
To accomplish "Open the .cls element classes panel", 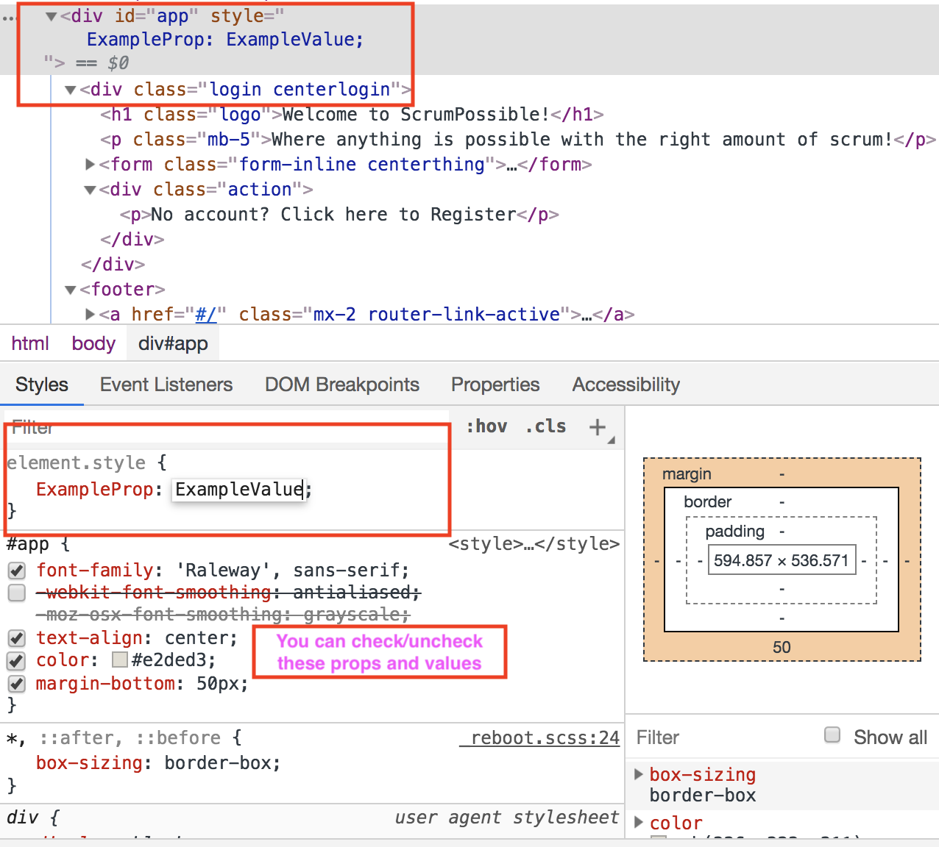I will coord(545,426).
